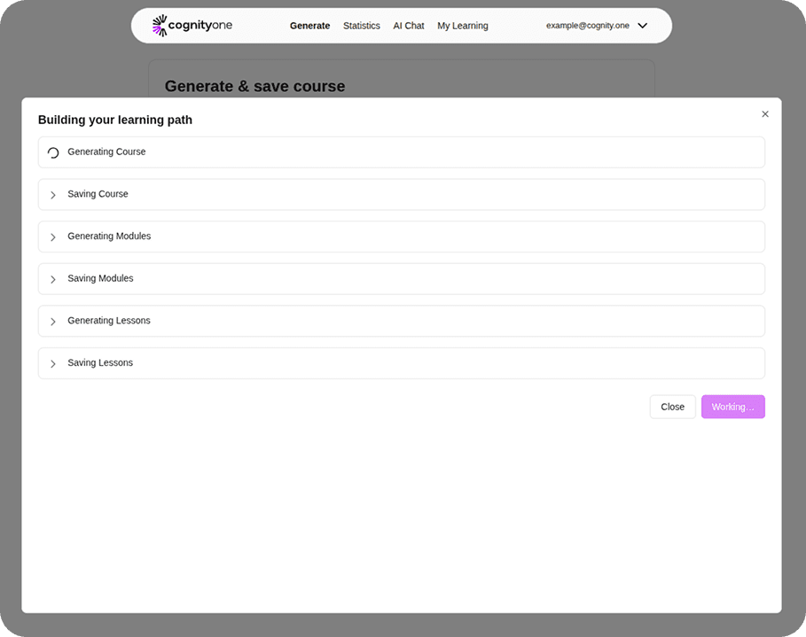The height and width of the screenshot is (637, 806).
Task: Open the account dropdown arrow
Action: (643, 26)
